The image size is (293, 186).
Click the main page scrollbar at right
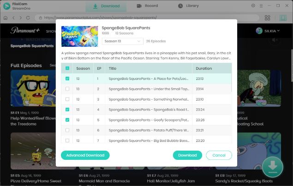click(292, 65)
